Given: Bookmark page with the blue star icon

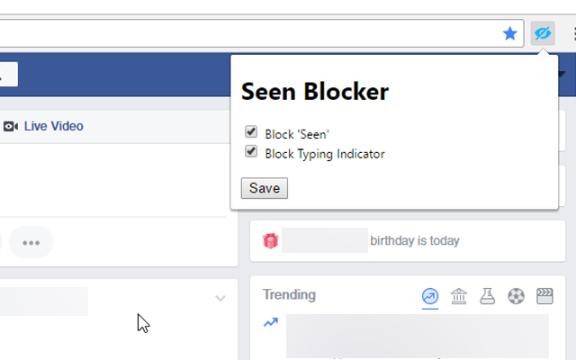Looking at the screenshot, I should tap(510, 33).
